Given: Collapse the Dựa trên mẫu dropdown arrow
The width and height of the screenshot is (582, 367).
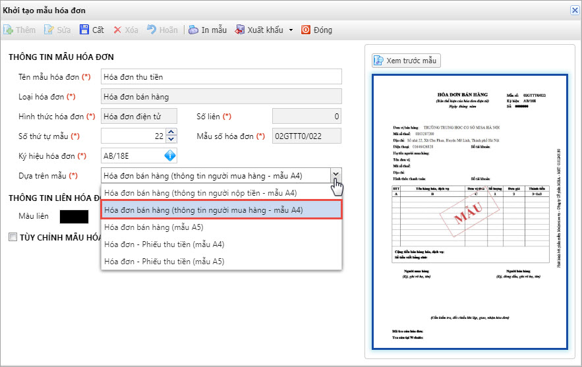Looking at the screenshot, I should [335, 175].
